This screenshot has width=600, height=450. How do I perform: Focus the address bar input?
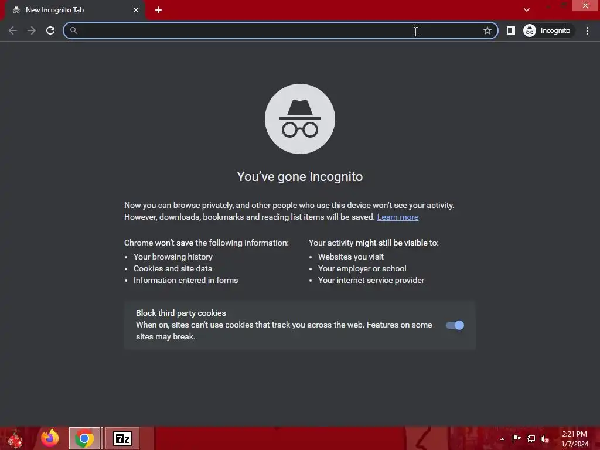pyautogui.click(x=280, y=30)
